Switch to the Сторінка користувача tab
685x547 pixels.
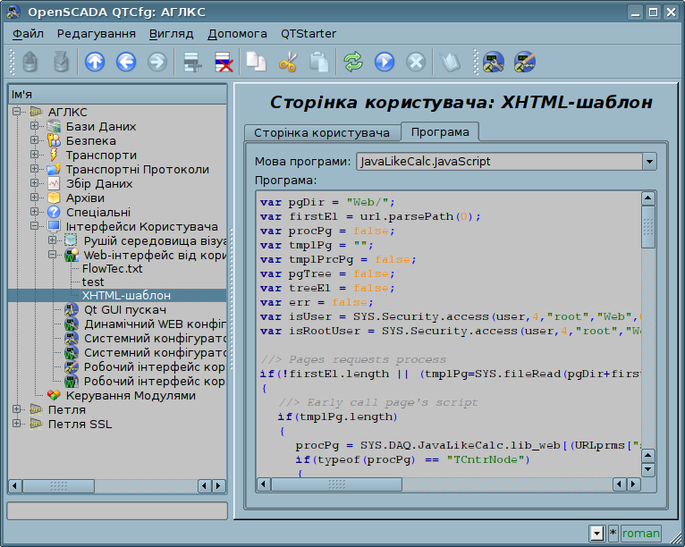coord(322,132)
